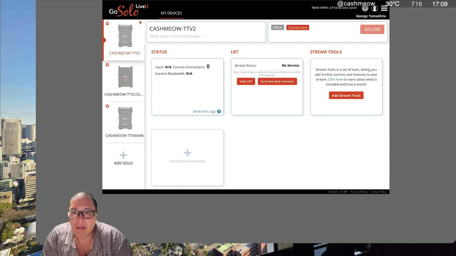Click the No Service status text
The image size is (456, 256).
(290, 65)
